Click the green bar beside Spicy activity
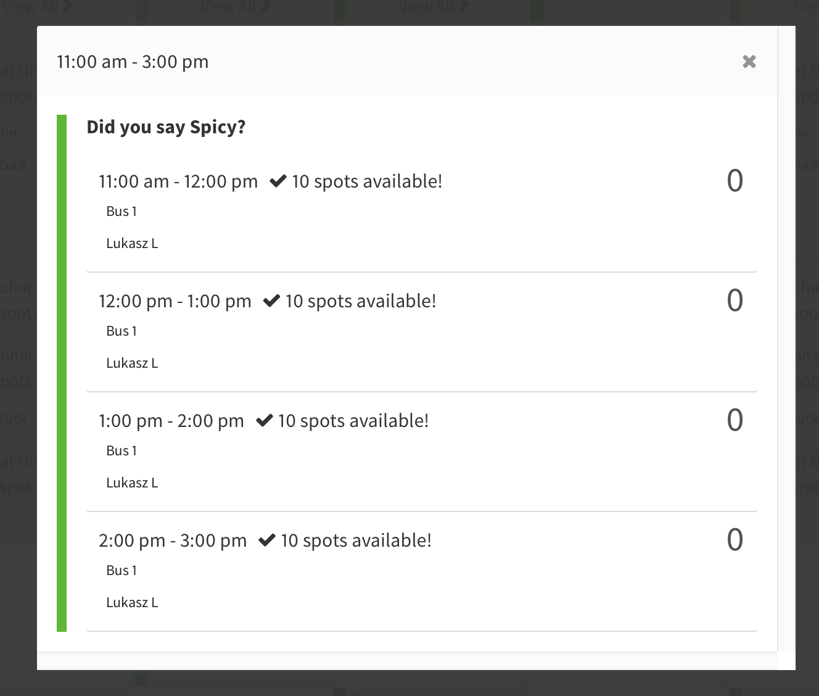Image resolution: width=819 pixels, height=696 pixels. tap(62, 373)
